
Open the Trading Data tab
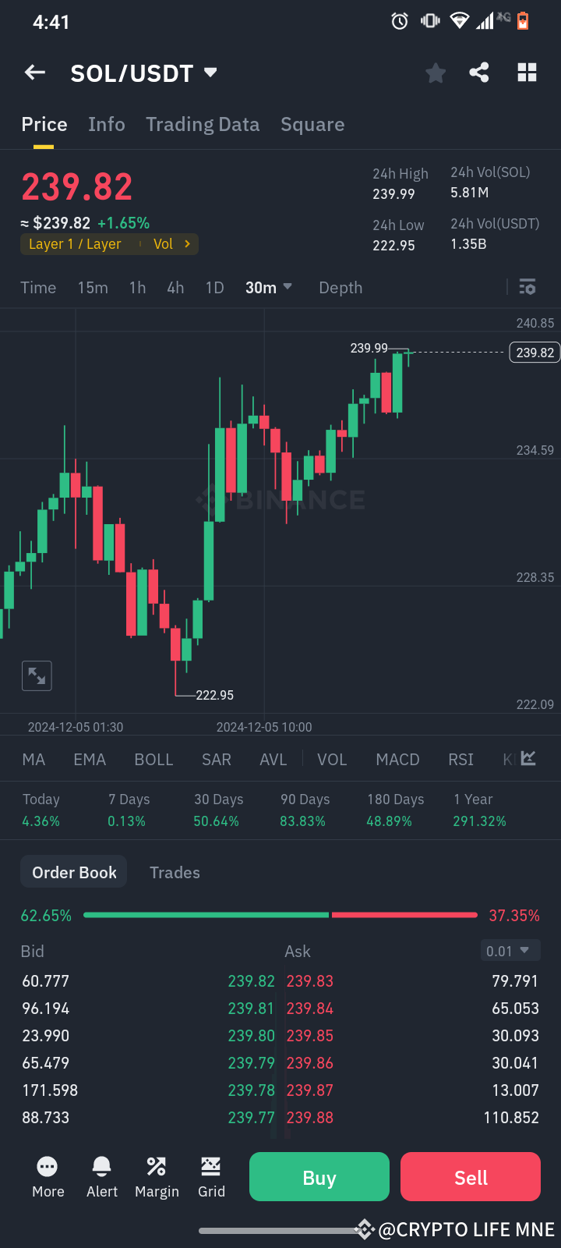203,124
